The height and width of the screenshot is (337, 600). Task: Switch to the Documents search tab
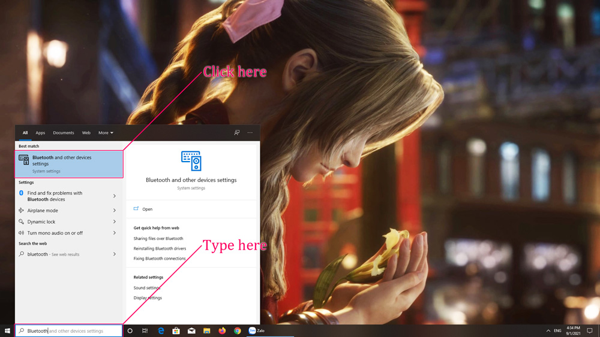click(x=64, y=133)
